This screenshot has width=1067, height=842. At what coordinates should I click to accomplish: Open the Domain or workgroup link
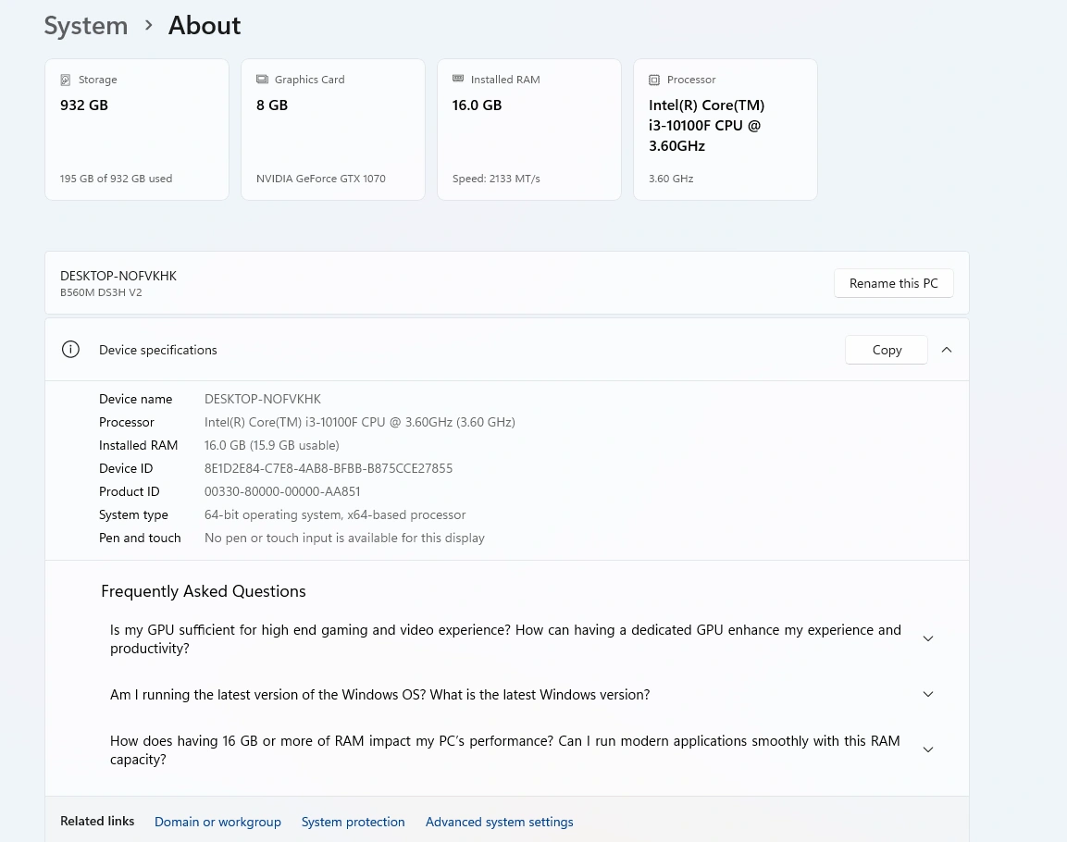(217, 822)
